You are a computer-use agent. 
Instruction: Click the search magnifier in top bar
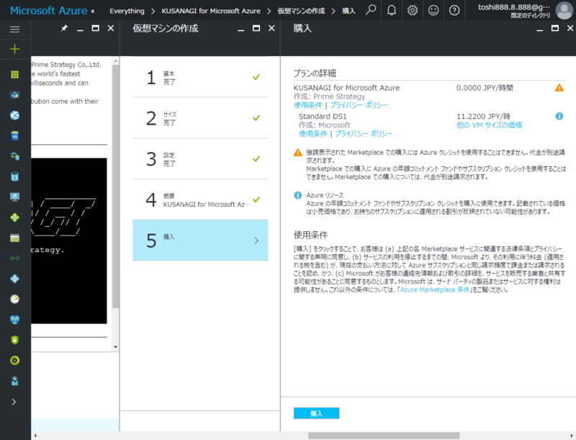(x=371, y=10)
